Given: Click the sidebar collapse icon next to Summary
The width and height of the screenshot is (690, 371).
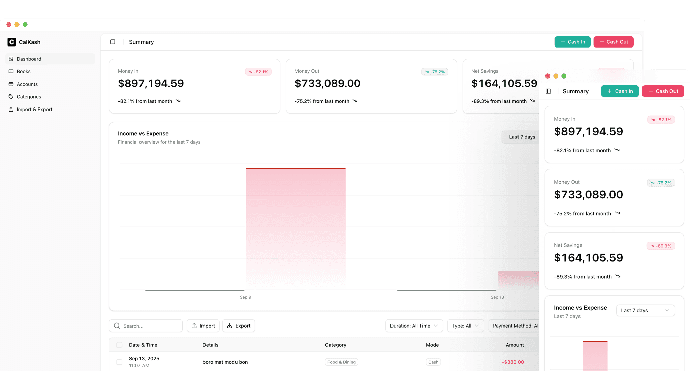Looking at the screenshot, I should (113, 42).
